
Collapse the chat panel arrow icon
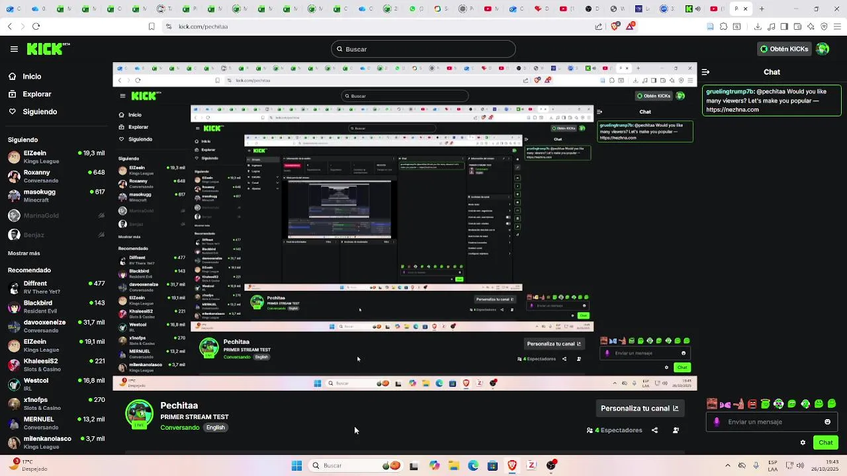(x=705, y=72)
